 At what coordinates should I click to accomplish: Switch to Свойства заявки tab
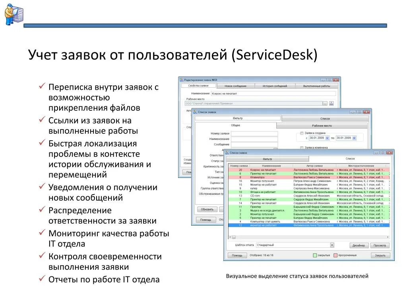point(198,86)
